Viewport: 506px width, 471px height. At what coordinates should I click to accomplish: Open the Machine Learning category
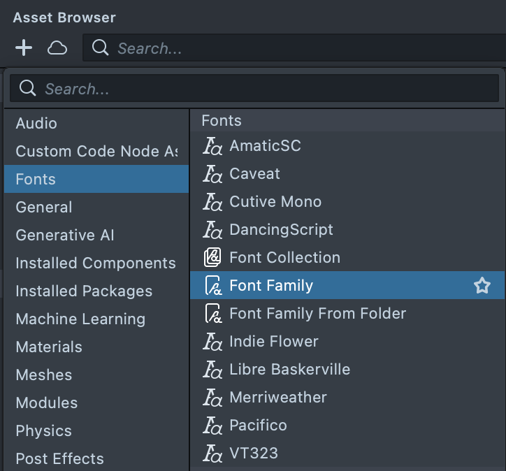click(x=80, y=319)
